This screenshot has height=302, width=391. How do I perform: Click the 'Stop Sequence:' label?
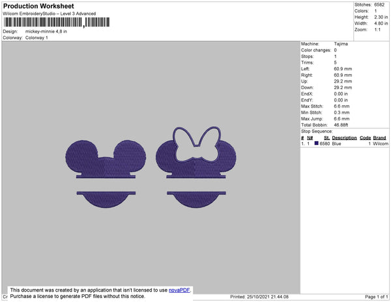(x=317, y=131)
